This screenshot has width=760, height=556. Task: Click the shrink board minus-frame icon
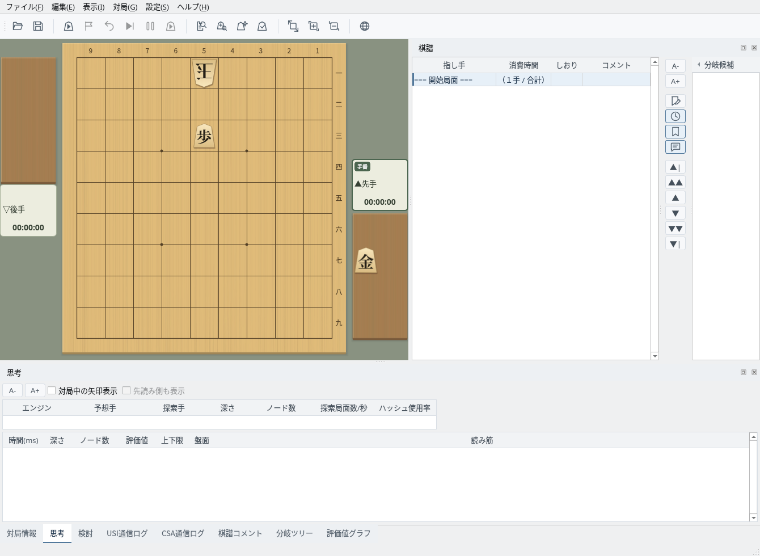tap(334, 26)
